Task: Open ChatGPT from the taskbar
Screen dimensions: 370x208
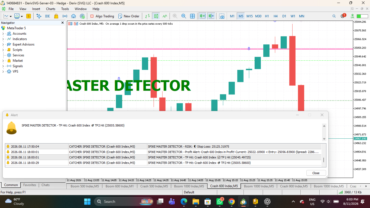Action: [267, 201]
